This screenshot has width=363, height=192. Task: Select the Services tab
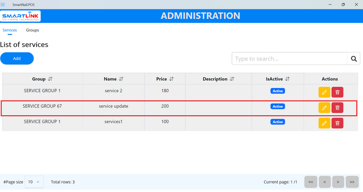(10, 30)
